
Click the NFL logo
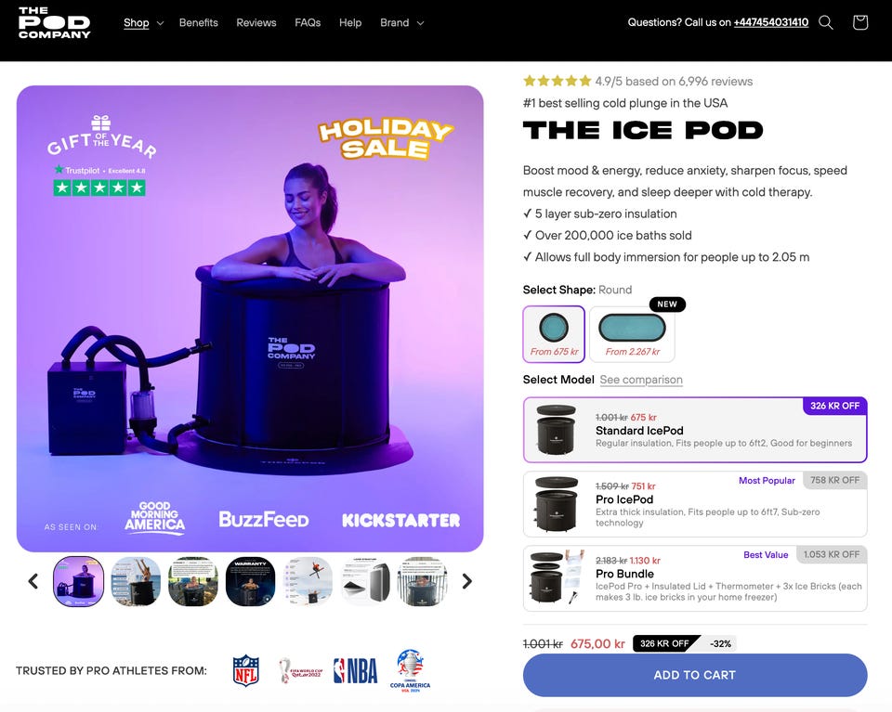[x=245, y=670]
